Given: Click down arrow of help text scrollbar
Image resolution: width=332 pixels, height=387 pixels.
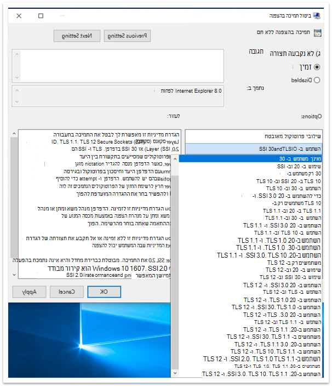Looking at the screenshot, I should point(14,275).
